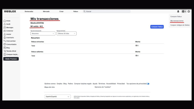Image resolution: width=194 pixels, height=109 pixels.
Task: Expand the Tipo de transacción dropdown
Action: click(x=43, y=33)
